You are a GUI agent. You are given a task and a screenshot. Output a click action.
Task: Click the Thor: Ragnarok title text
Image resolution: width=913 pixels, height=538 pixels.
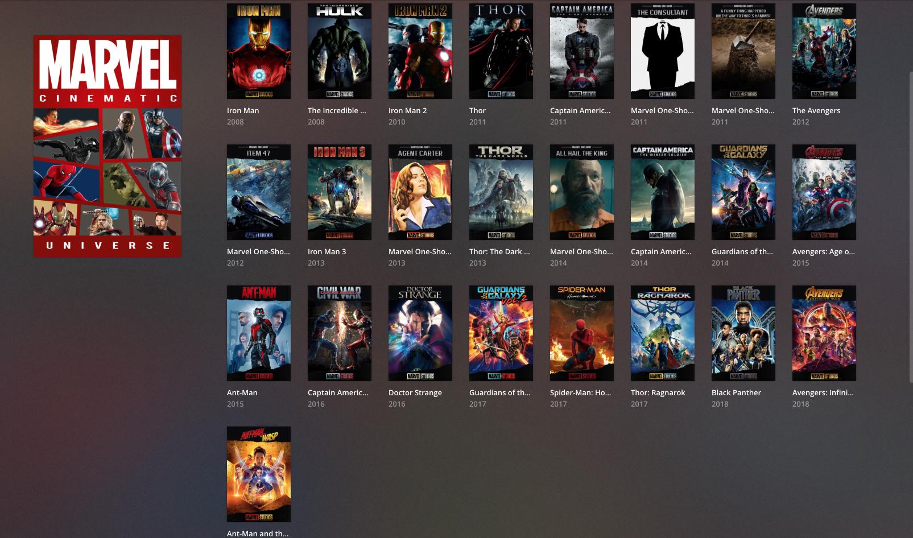click(x=658, y=392)
